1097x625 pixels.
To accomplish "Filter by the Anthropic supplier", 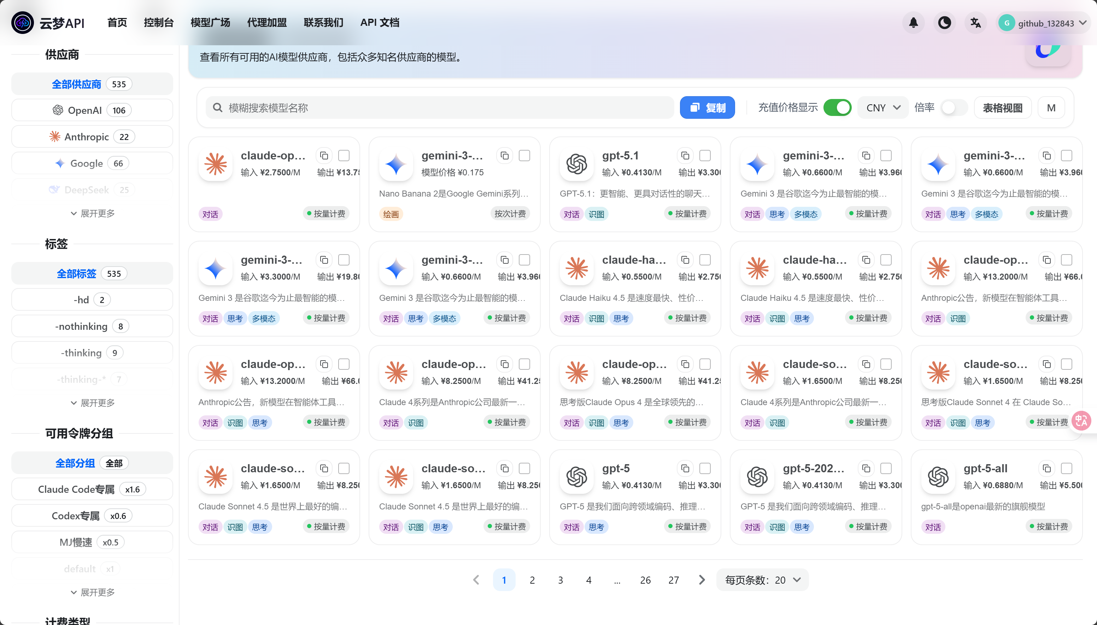I will (92, 137).
